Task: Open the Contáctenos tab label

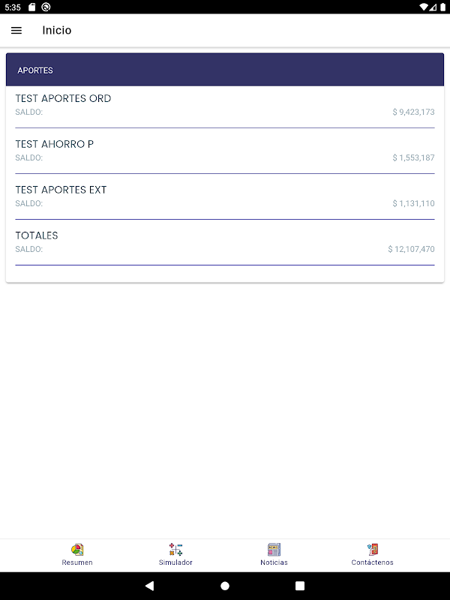Action: point(372,562)
